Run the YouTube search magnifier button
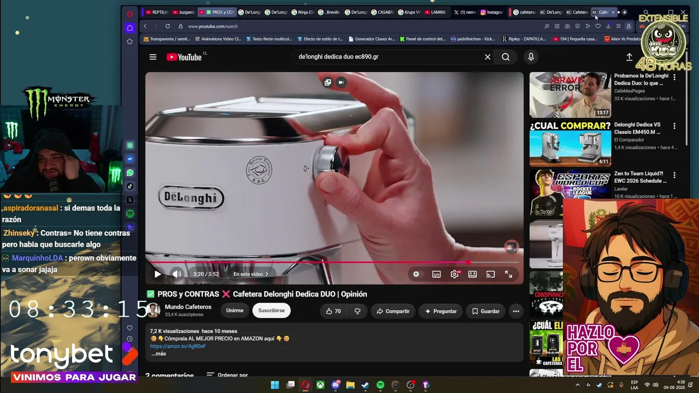Image resolution: width=699 pixels, height=393 pixels. coord(506,57)
